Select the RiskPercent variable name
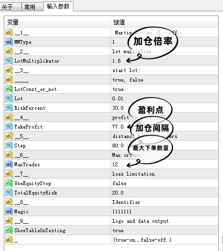Image resolution: width=223 pixels, height=251 pixels. click(30, 108)
